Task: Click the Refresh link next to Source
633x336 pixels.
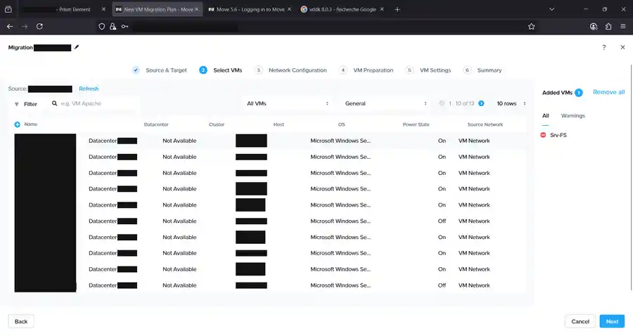Action: 89,89
